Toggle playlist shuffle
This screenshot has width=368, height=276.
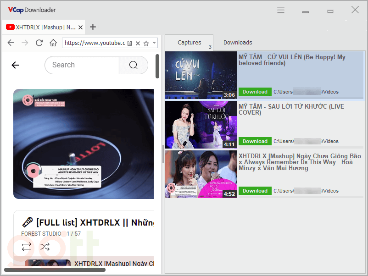(x=45, y=247)
